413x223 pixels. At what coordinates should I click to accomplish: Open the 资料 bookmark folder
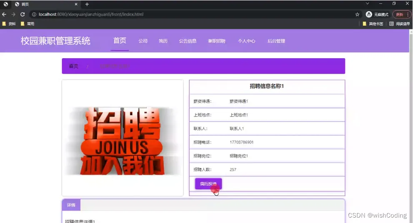pos(9,24)
